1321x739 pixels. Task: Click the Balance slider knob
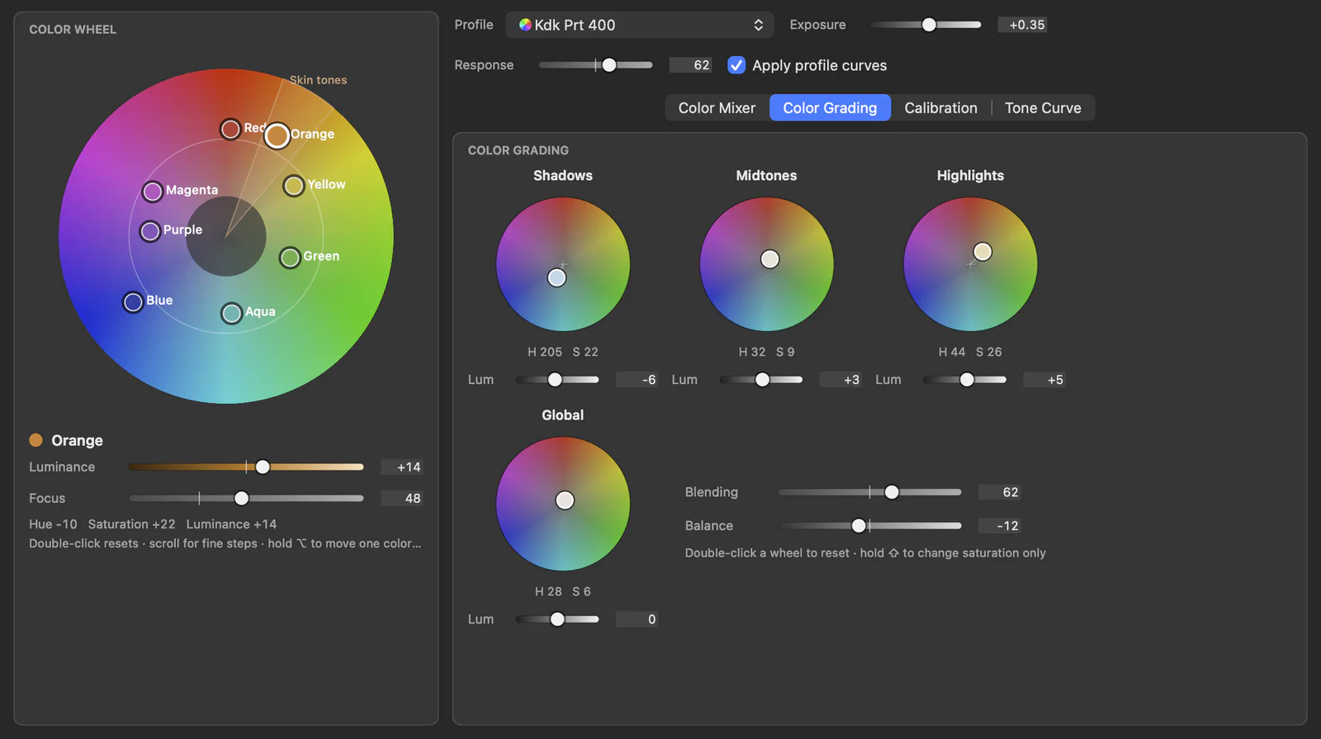coord(859,526)
